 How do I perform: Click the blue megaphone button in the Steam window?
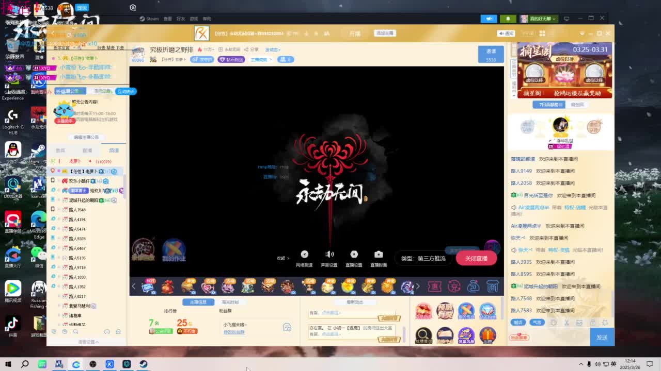(489, 19)
